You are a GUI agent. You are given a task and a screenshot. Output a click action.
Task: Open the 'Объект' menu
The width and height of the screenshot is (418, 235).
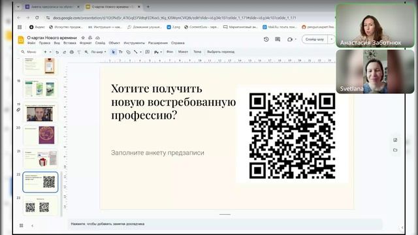[x=114, y=43]
